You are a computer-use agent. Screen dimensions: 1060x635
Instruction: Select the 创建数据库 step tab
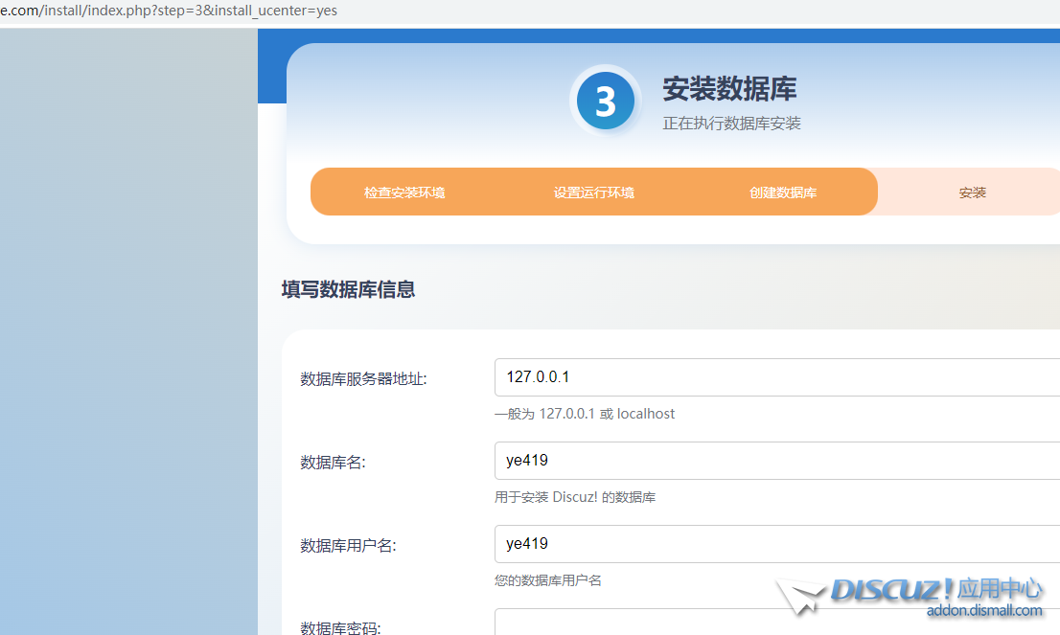[x=783, y=193]
